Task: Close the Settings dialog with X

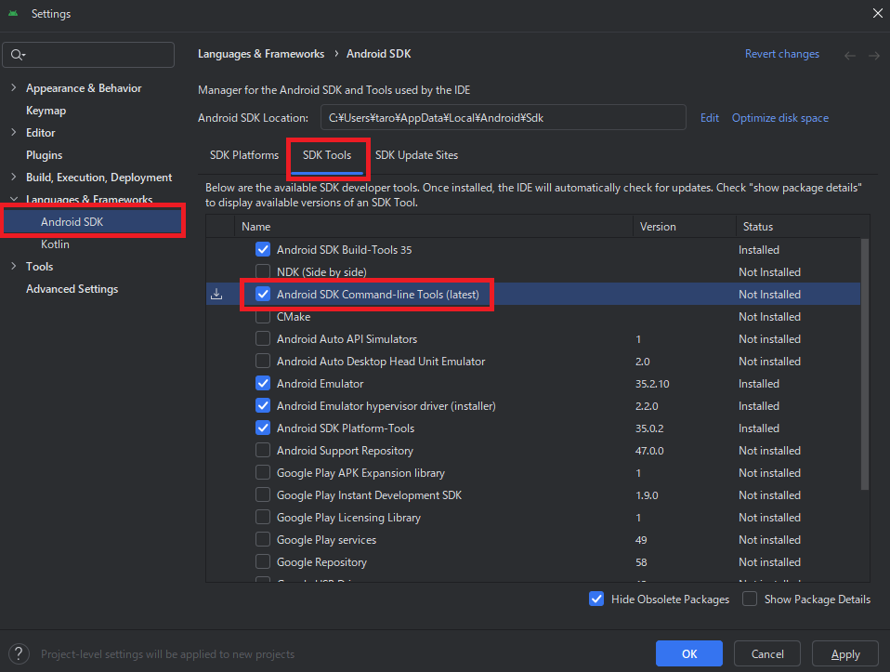Action: (878, 13)
